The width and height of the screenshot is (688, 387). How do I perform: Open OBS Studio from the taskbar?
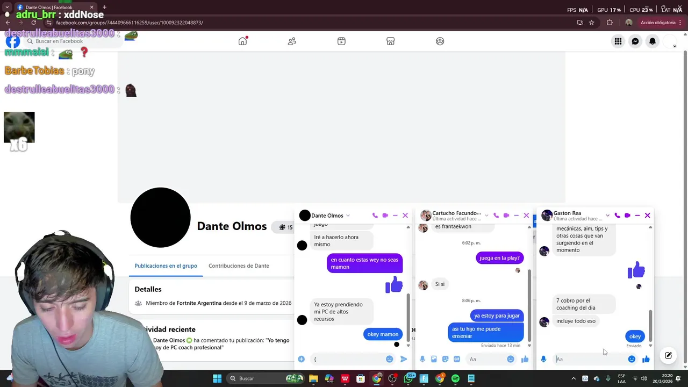tap(392, 378)
